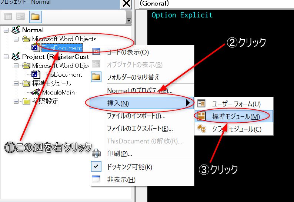Viewport: 294px width, 202px height.
Task: Collapse the Normal project node
Action: click(6, 30)
